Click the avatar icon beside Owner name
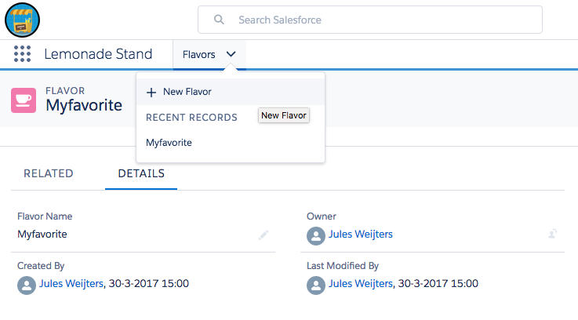Image resolution: width=578 pixels, height=320 pixels. (316, 235)
